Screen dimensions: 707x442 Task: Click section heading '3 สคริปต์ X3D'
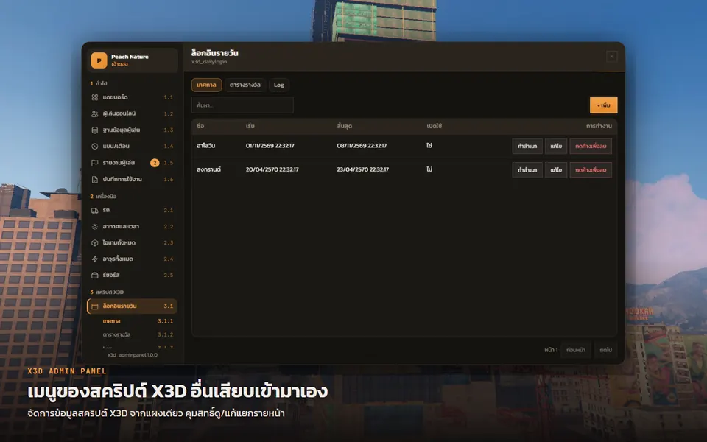point(107,292)
